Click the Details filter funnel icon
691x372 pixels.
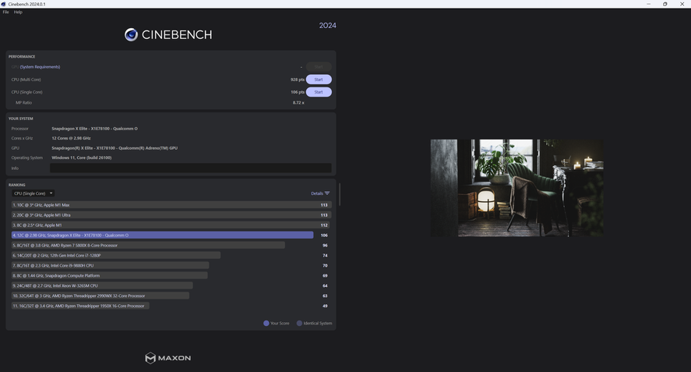pyautogui.click(x=327, y=193)
